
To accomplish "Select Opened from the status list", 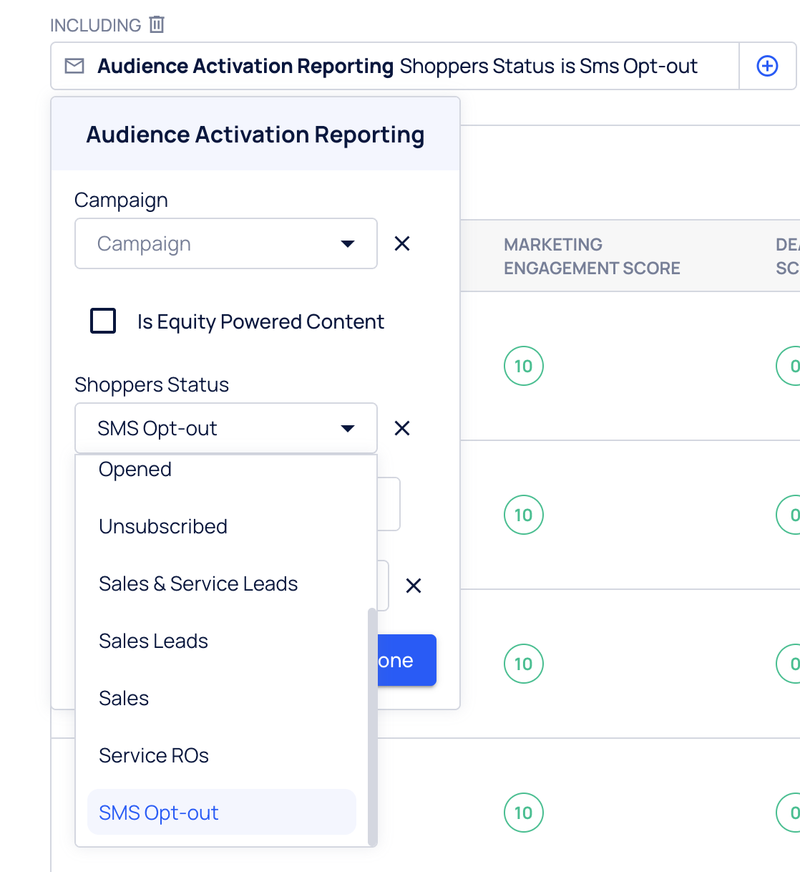I will point(135,470).
